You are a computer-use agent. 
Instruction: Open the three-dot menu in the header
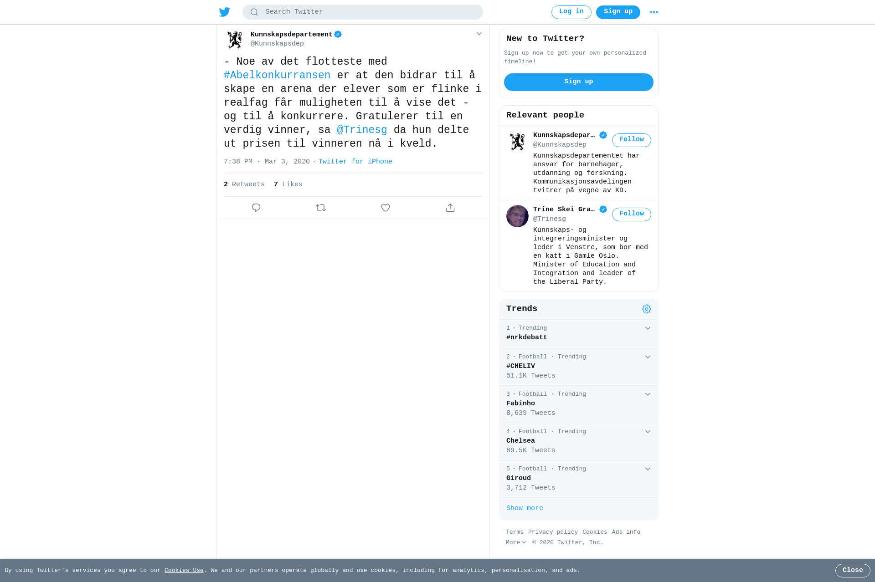[x=654, y=12]
